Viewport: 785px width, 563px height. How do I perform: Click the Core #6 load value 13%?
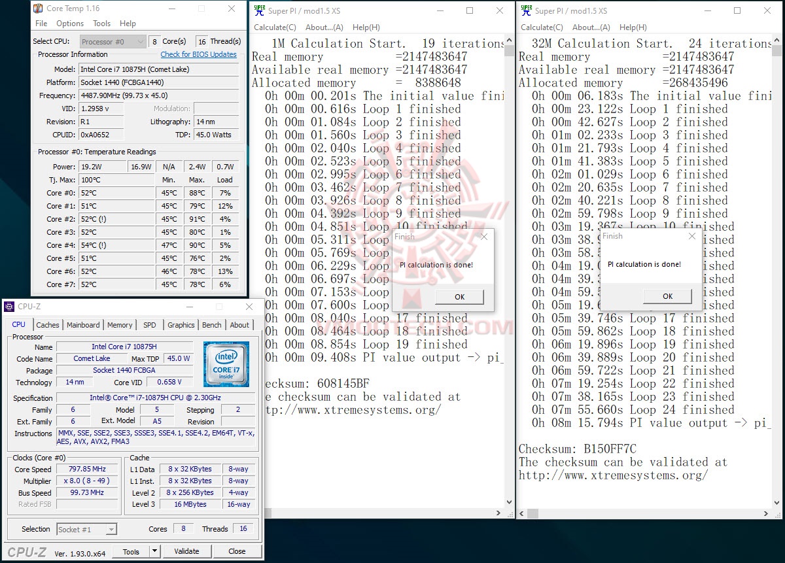coord(225,271)
